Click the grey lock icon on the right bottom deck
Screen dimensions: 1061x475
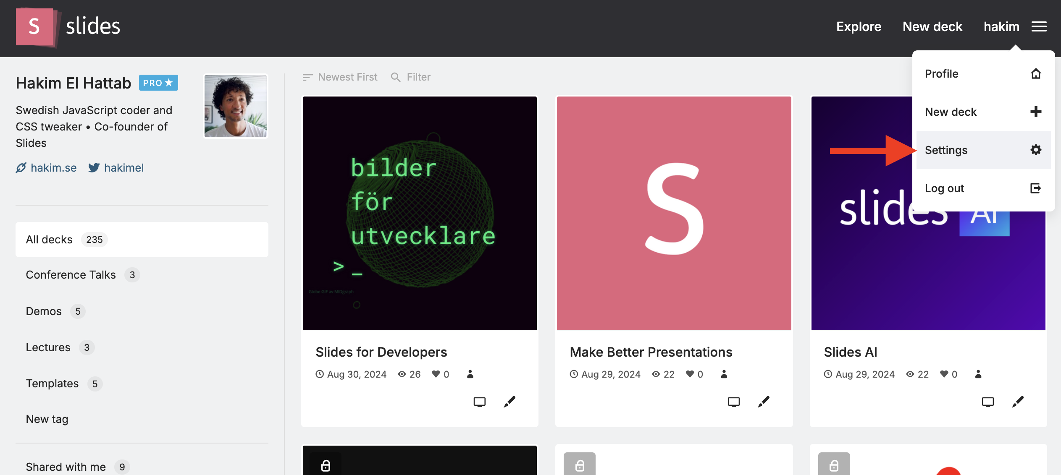coord(834,465)
